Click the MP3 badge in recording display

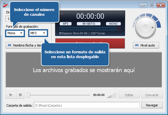[66, 24]
